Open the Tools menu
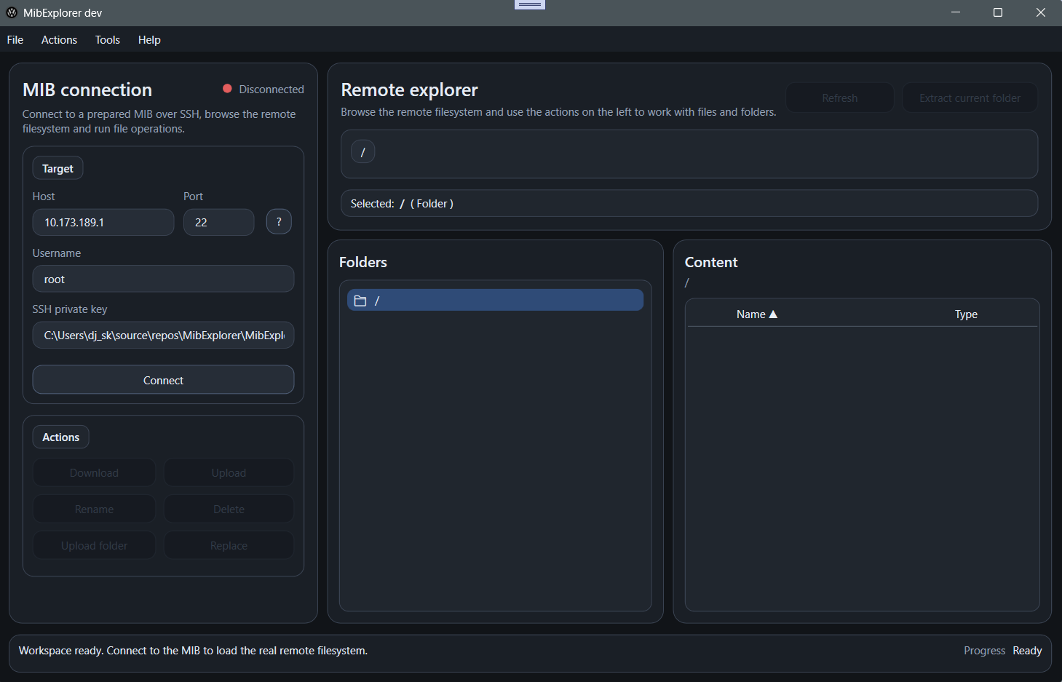1062x682 pixels. (x=107, y=40)
